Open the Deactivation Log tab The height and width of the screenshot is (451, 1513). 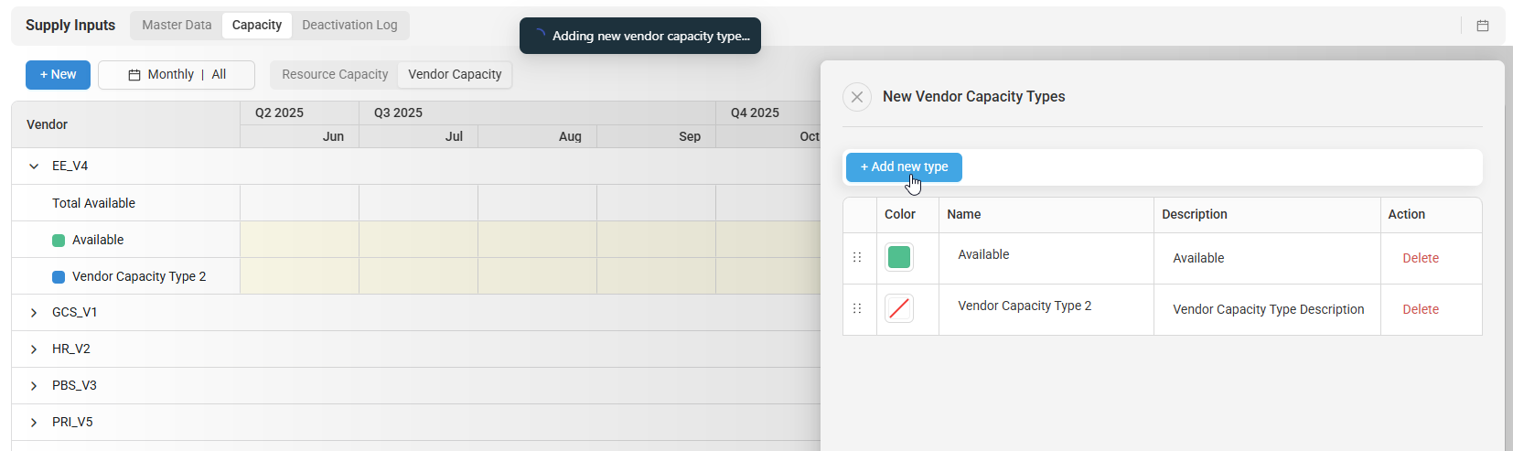pyautogui.click(x=349, y=26)
